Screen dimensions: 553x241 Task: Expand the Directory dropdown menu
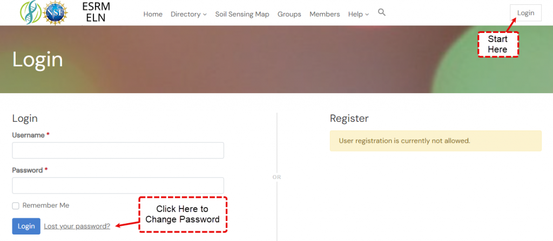pos(188,14)
